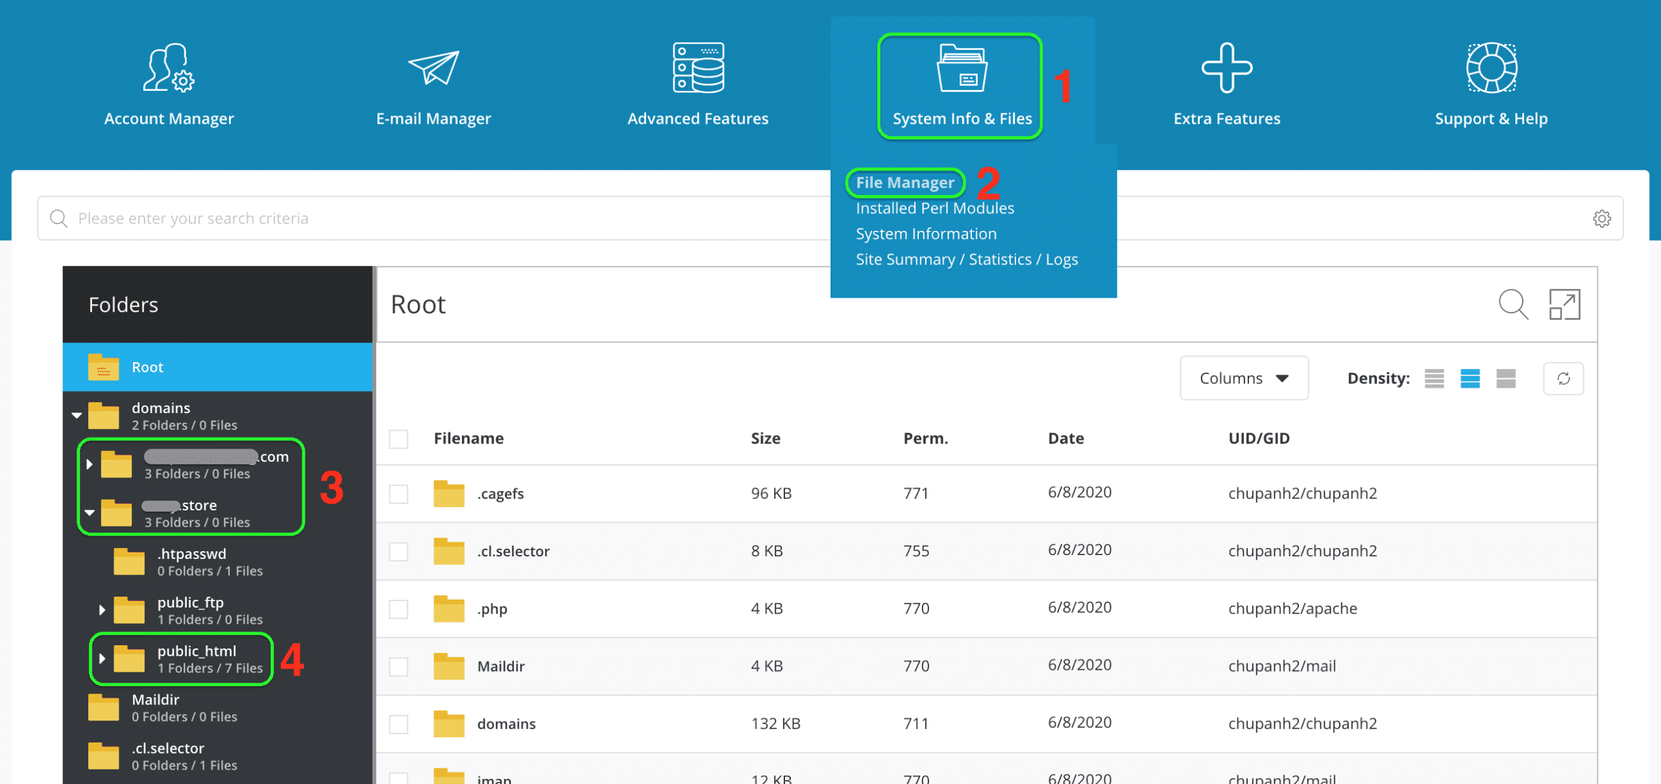This screenshot has height=784, width=1661.
Task: Open the Support & Help lifebuoy icon
Action: coord(1491,68)
